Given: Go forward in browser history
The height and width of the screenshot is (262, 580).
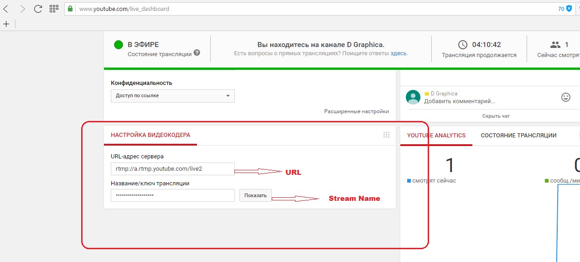Looking at the screenshot, I should point(23,9).
